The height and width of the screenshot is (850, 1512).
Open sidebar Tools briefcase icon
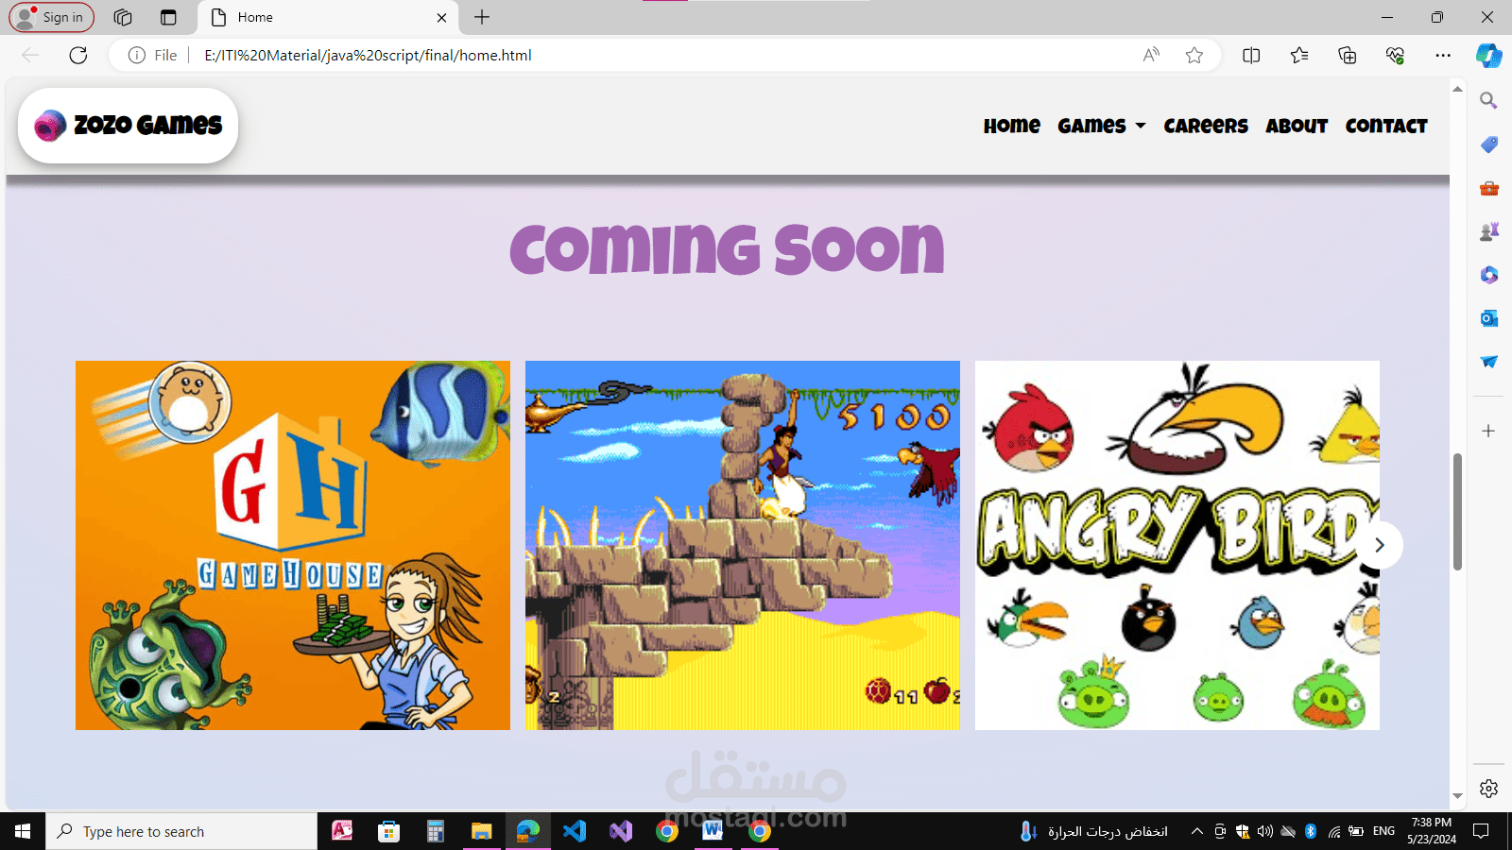coord(1488,188)
